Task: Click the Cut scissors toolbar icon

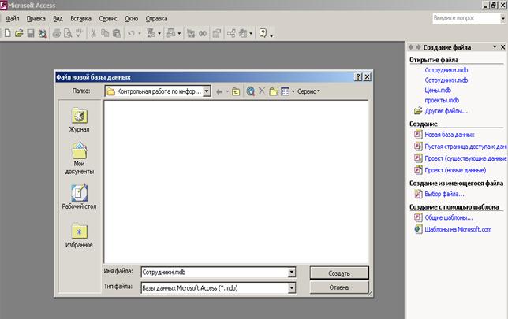Action: click(93, 33)
